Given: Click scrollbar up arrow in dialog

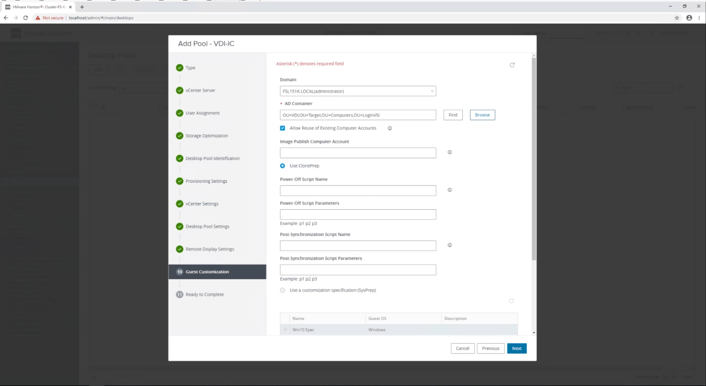Looking at the screenshot, I should click(534, 55).
